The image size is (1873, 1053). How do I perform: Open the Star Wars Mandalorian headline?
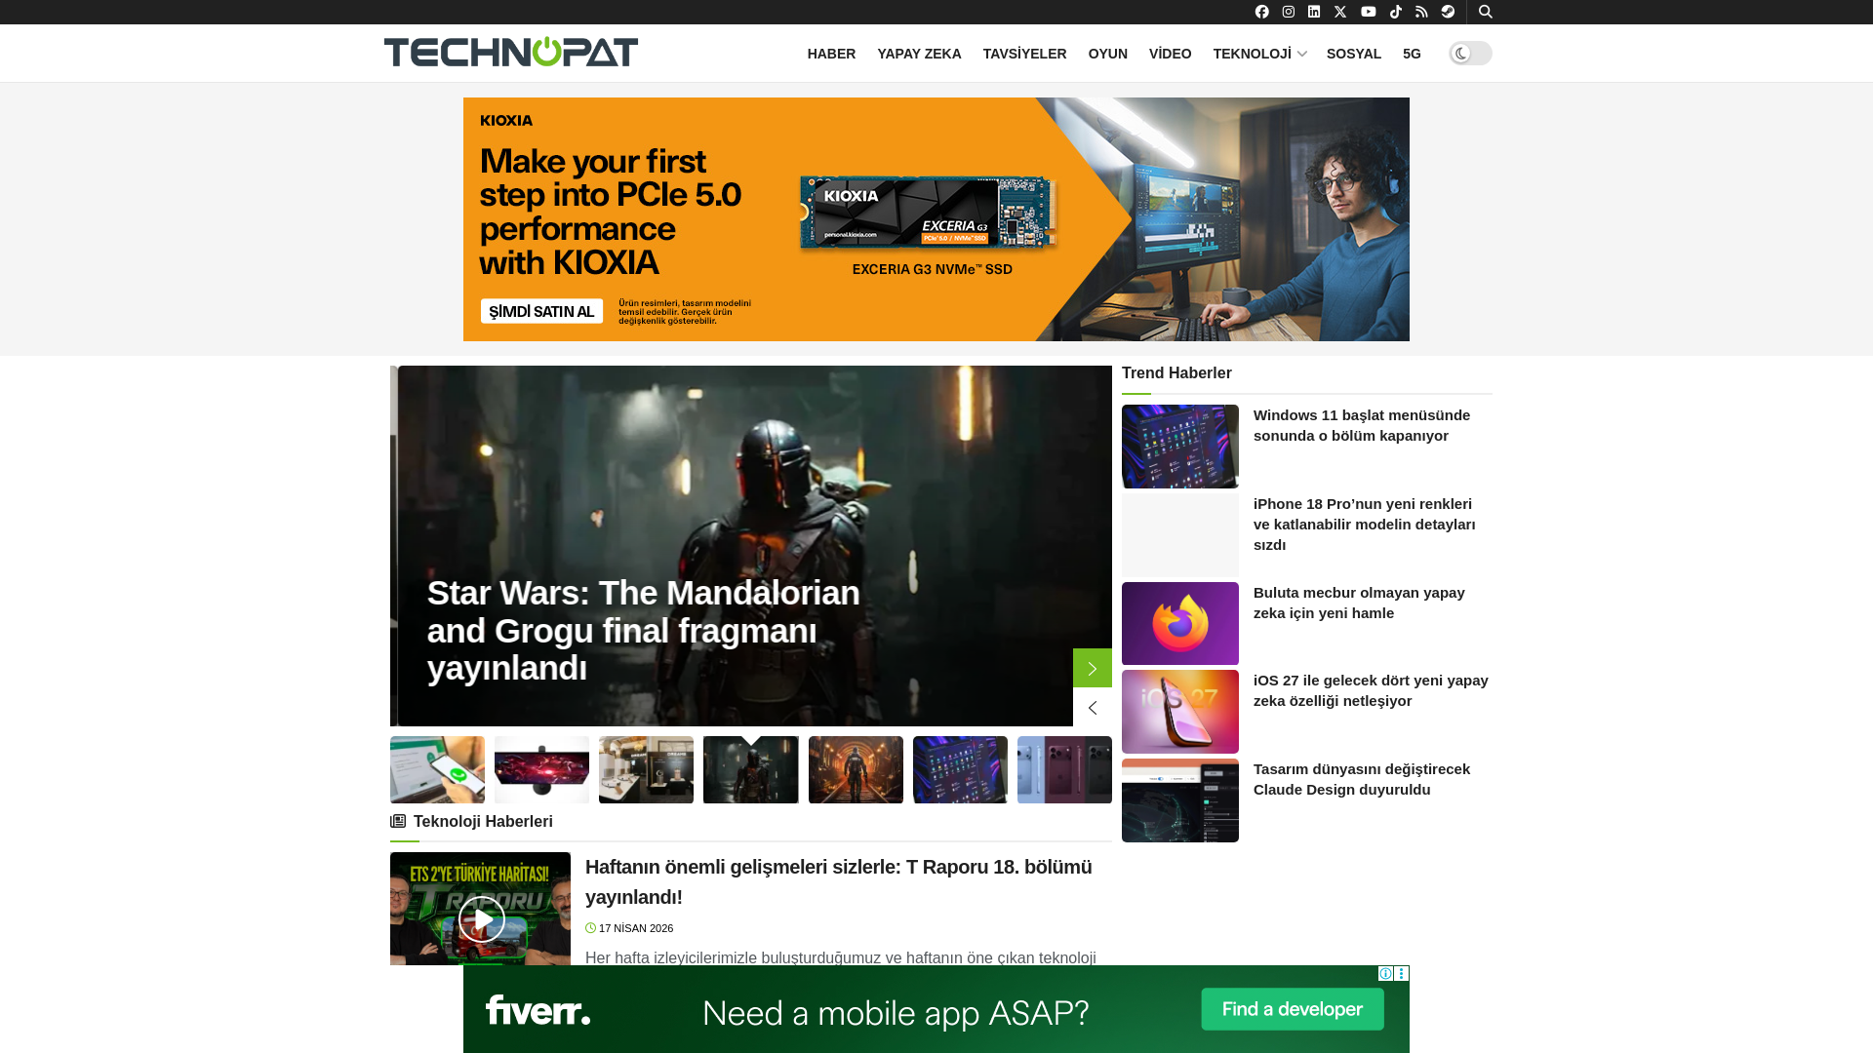(644, 630)
